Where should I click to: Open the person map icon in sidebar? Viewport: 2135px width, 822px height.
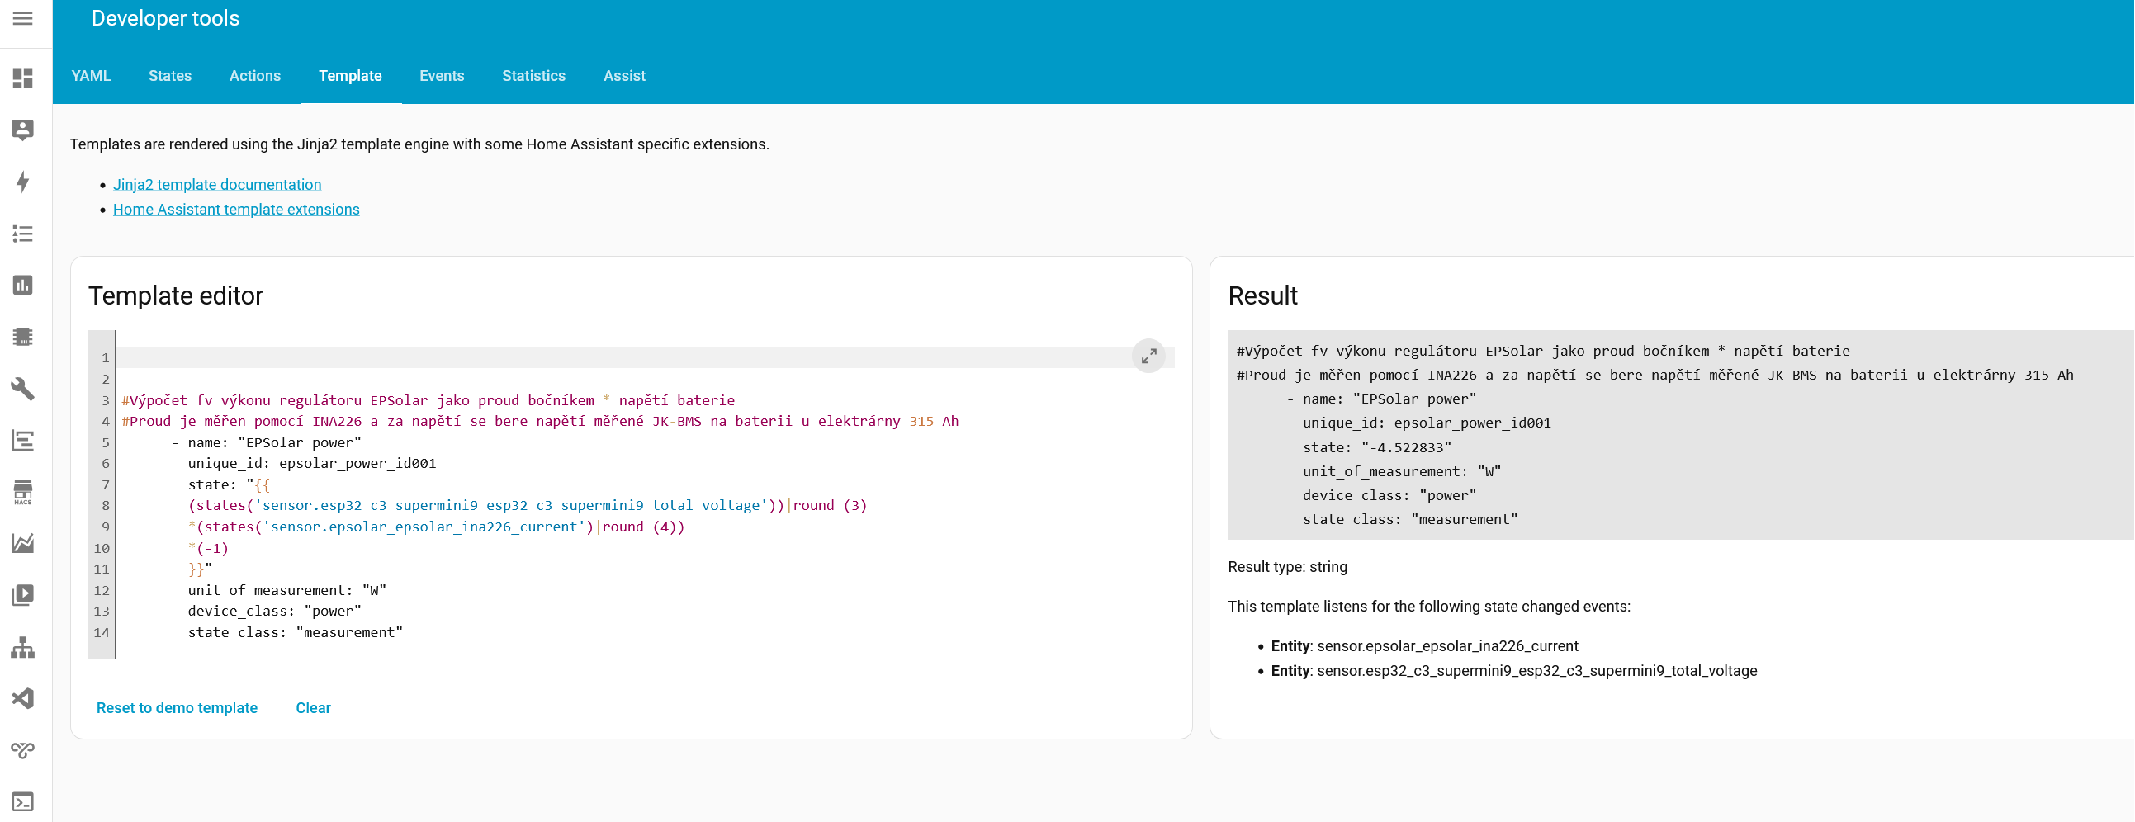[23, 130]
